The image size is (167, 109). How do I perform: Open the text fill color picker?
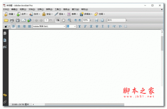tap(7, 26)
